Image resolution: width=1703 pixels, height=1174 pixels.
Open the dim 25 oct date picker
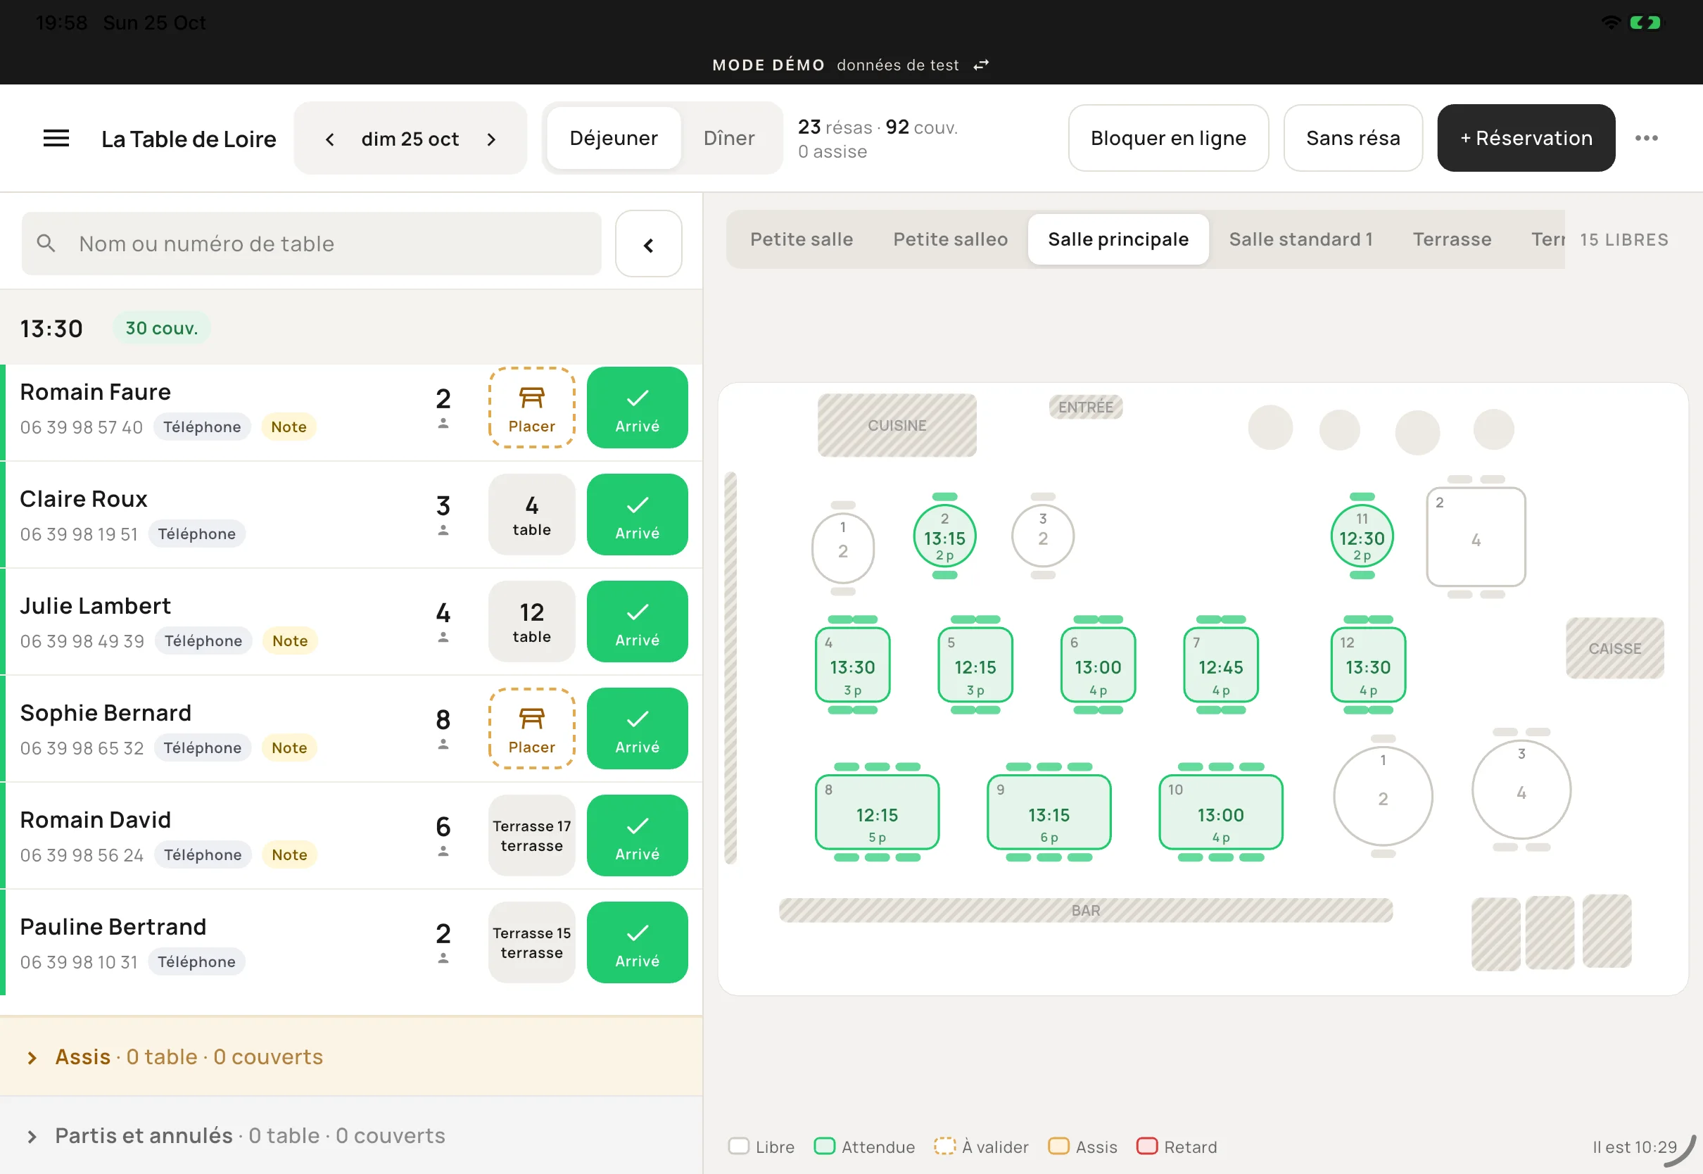(x=410, y=139)
